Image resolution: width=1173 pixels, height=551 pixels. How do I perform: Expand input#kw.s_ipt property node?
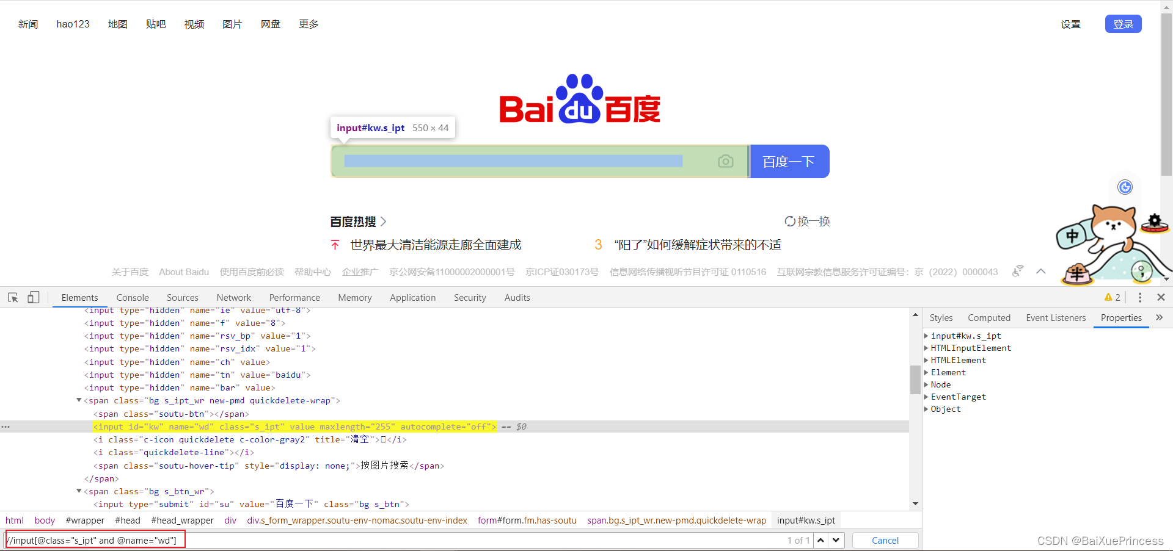[926, 336]
